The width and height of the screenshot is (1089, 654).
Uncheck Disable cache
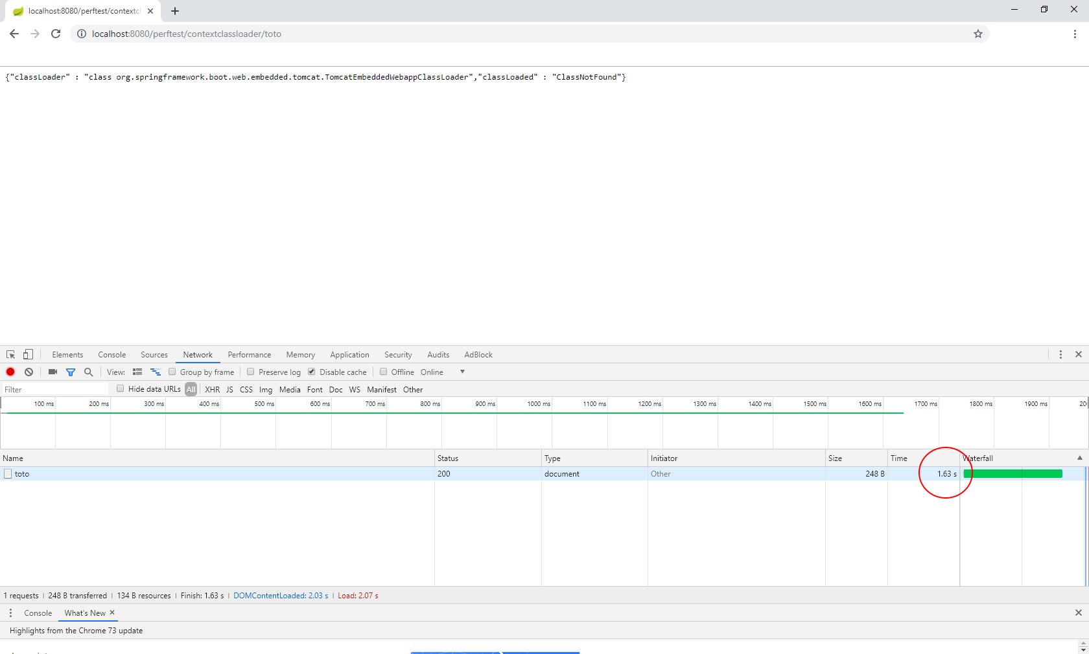[312, 372]
